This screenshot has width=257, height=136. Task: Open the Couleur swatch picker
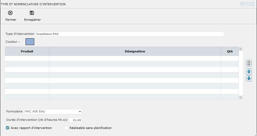coord(30,42)
